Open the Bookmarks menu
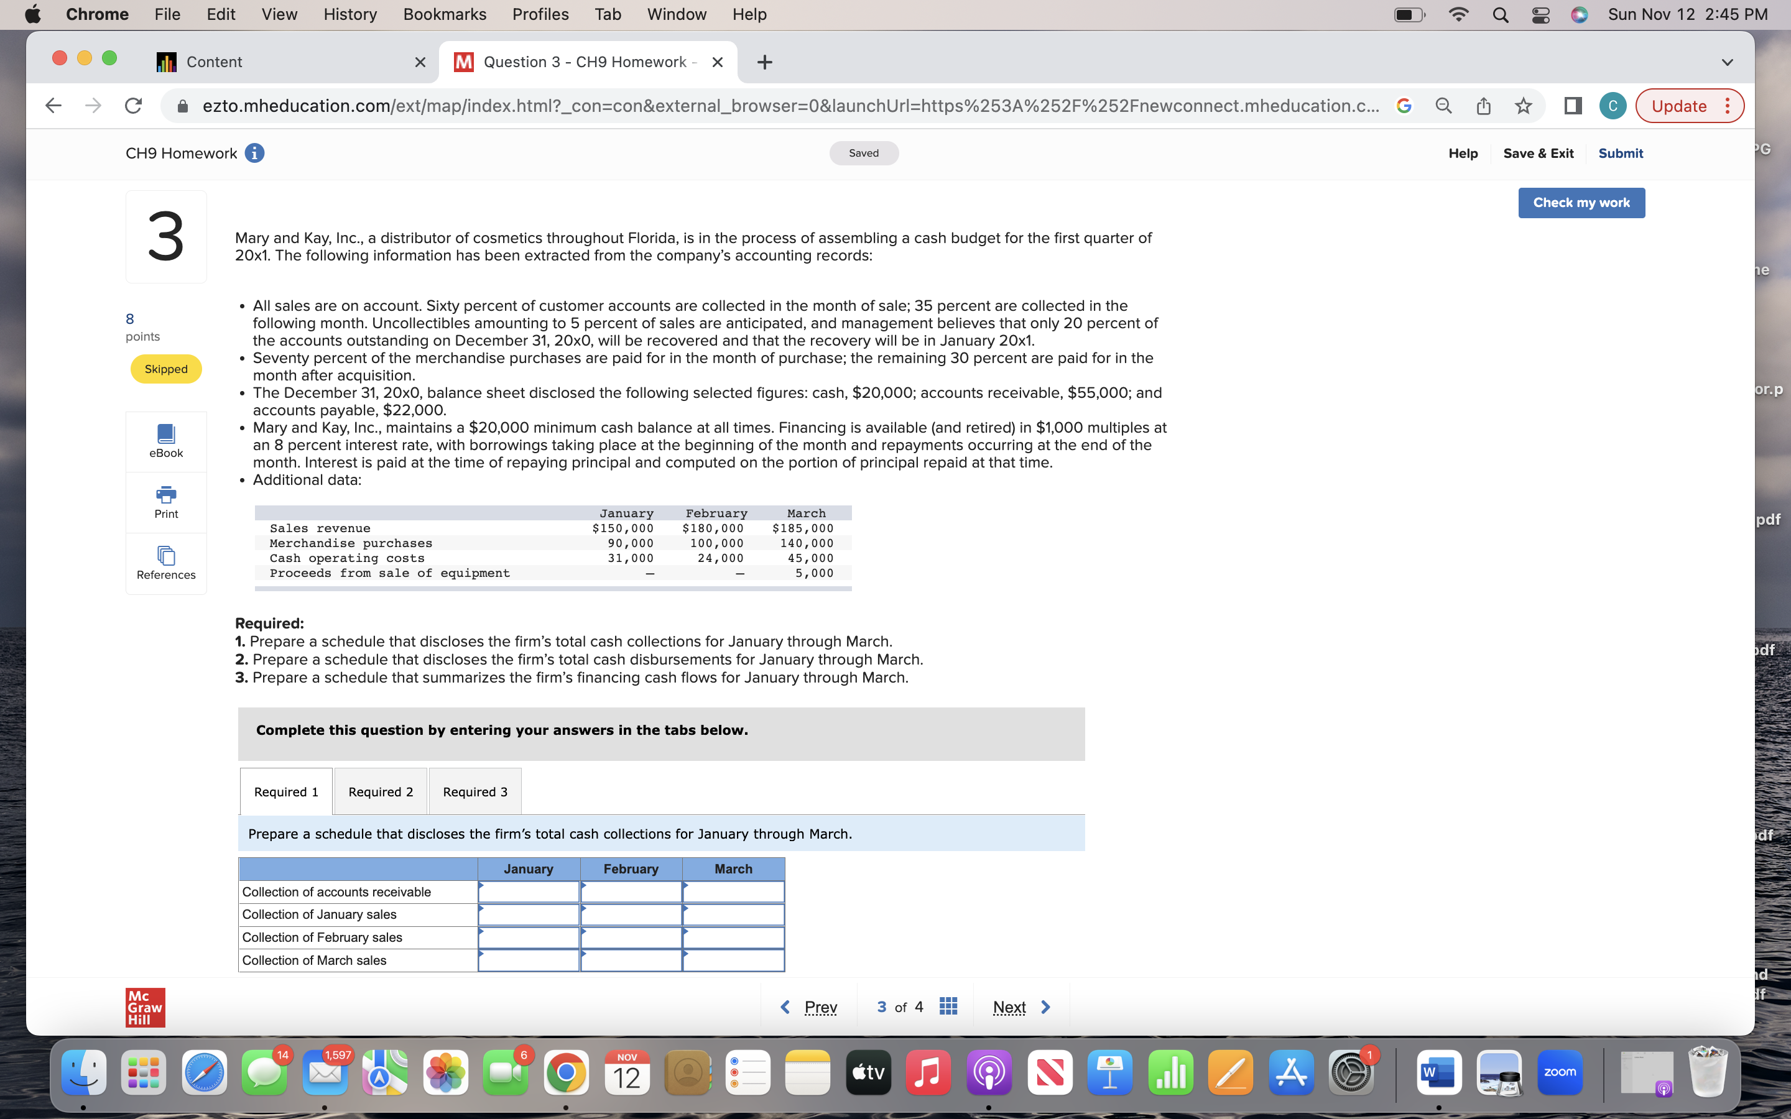Image resolution: width=1791 pixels, height=1119 pixels. point(444,14)
